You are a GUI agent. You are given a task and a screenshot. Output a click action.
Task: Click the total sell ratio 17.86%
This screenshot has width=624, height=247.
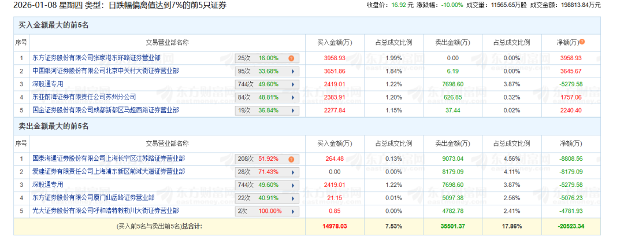pyautogui.click(x=511, y=226)
